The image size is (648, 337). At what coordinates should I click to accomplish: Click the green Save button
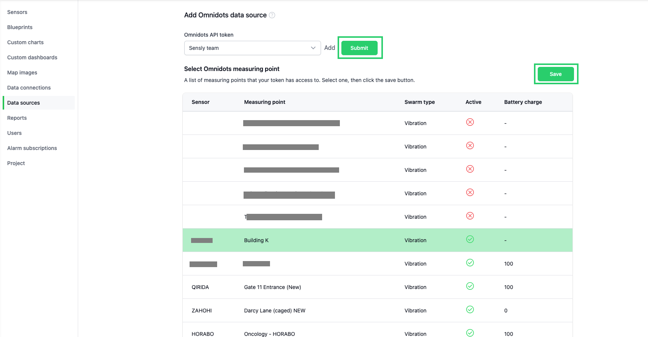(556, 74)
